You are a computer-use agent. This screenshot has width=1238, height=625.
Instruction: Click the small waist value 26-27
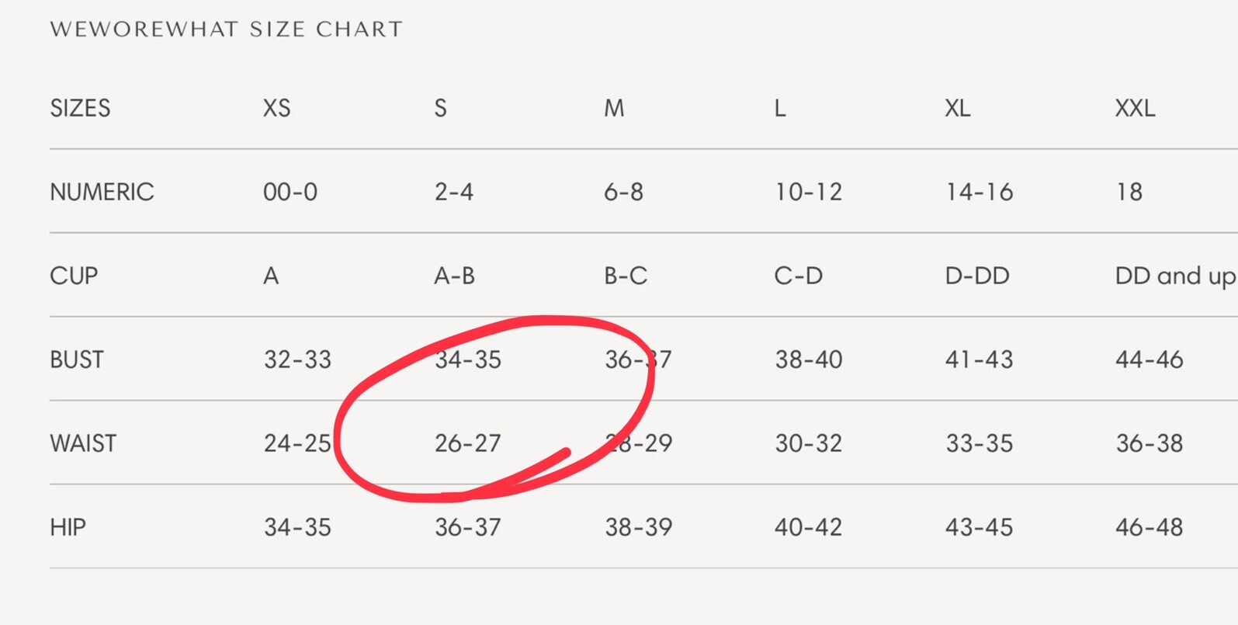pos(467,443)
